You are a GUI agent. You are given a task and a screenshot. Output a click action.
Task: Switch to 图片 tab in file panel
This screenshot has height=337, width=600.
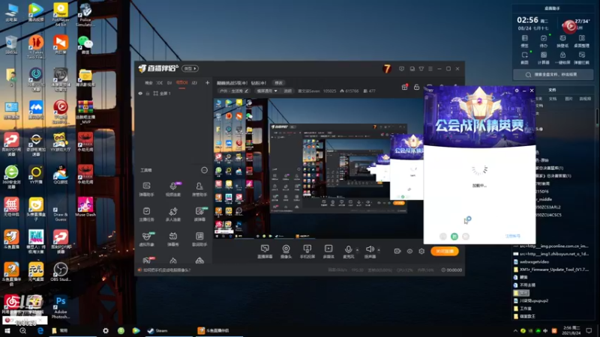coord(568,99)
